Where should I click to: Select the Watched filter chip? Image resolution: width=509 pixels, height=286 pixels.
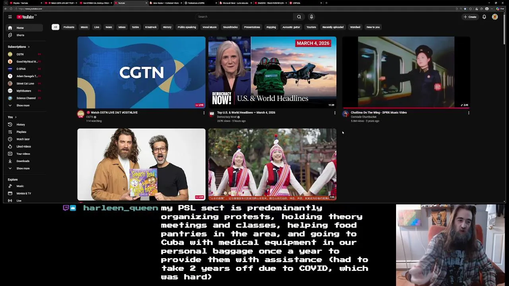click(x=355, y=27)
